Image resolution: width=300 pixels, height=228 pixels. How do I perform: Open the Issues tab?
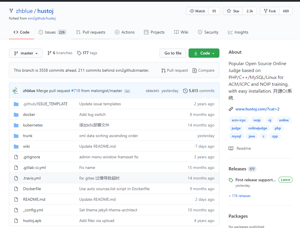pyautogui.click(x=52, y=32)
